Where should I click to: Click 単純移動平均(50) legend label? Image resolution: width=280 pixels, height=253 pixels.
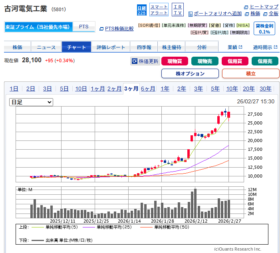[x=172, y=227]
